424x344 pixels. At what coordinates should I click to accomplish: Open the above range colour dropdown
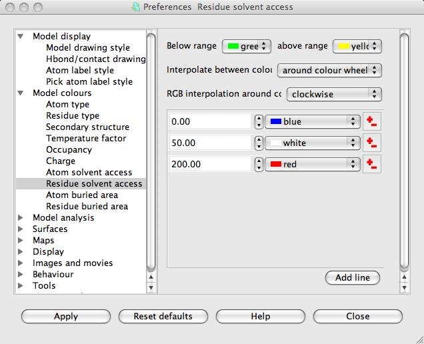tap(357, 46)
